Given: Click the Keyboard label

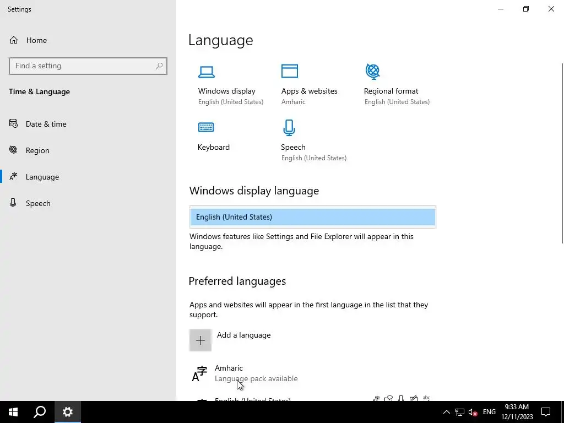Looking at the screenshot, I should click(x=214, y=147).
